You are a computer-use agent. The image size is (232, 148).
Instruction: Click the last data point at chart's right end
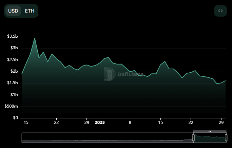coord(226,80)
